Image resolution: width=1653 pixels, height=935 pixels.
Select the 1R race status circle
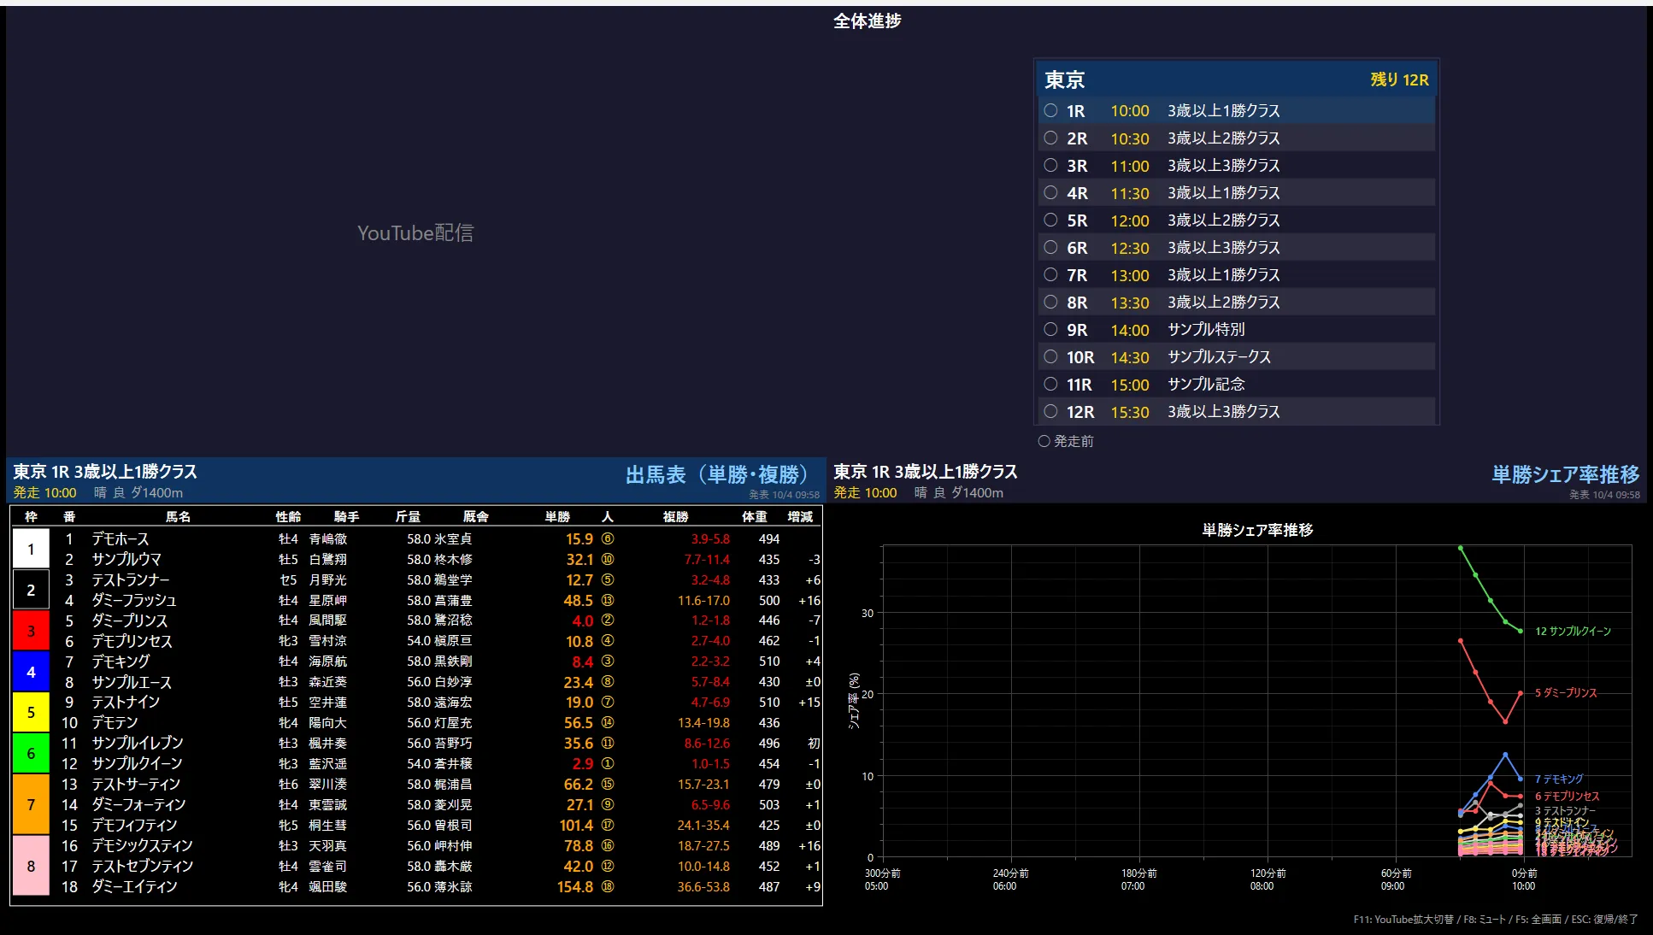[x=1050, y=110]
